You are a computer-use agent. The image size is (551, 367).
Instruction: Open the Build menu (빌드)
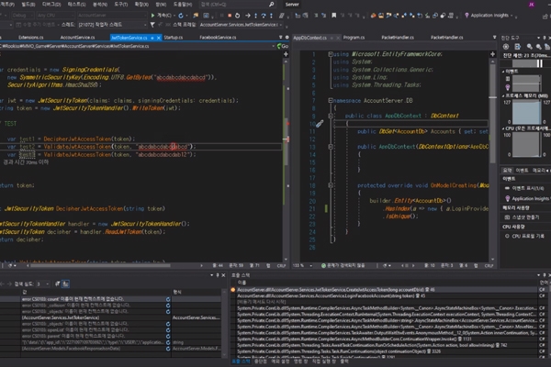pyautogui.click(x=28, y=5)
